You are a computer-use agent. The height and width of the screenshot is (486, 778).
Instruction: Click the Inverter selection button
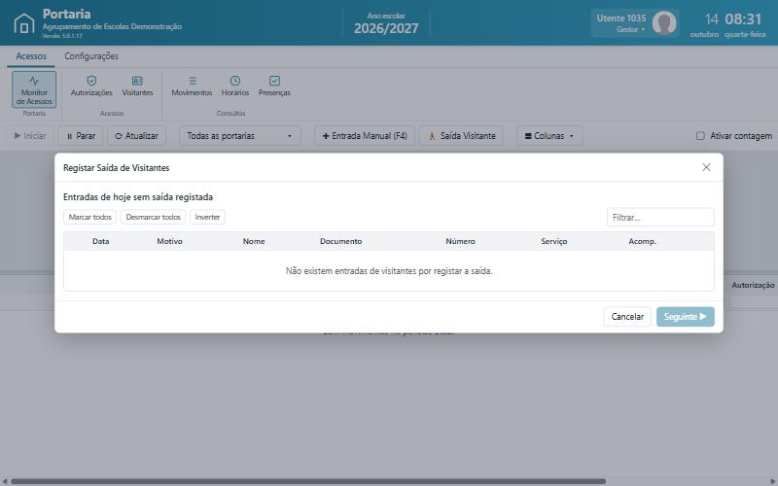click(207, 217)
